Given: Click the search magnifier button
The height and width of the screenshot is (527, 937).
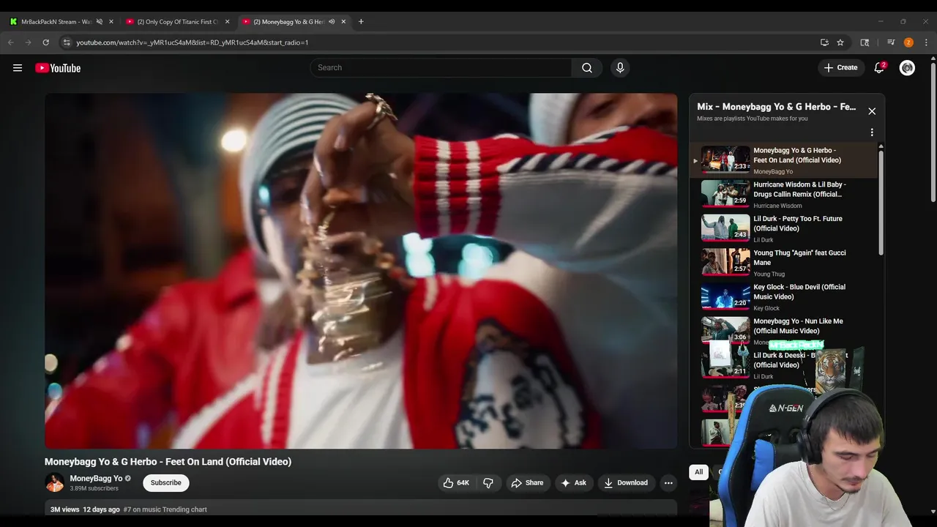Looking at the screenshot, I should tap(587, 68).
